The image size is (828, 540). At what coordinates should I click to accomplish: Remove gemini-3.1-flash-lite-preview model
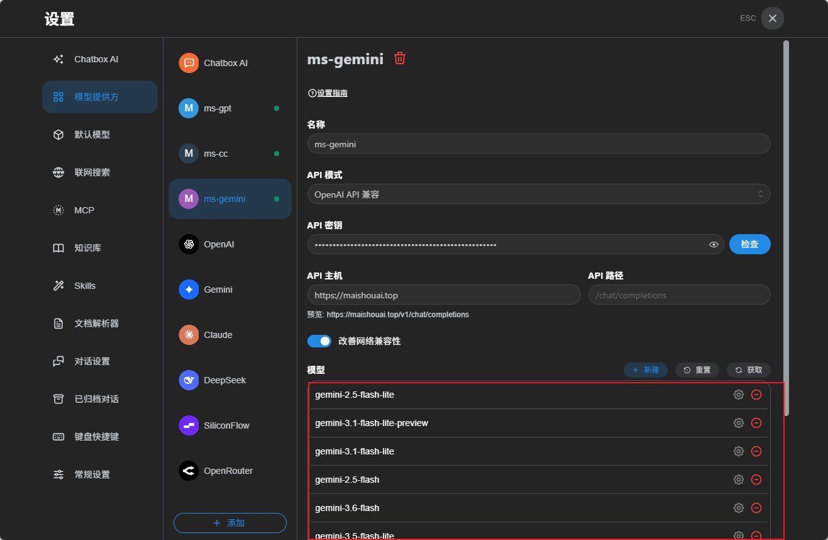(757, 423)
